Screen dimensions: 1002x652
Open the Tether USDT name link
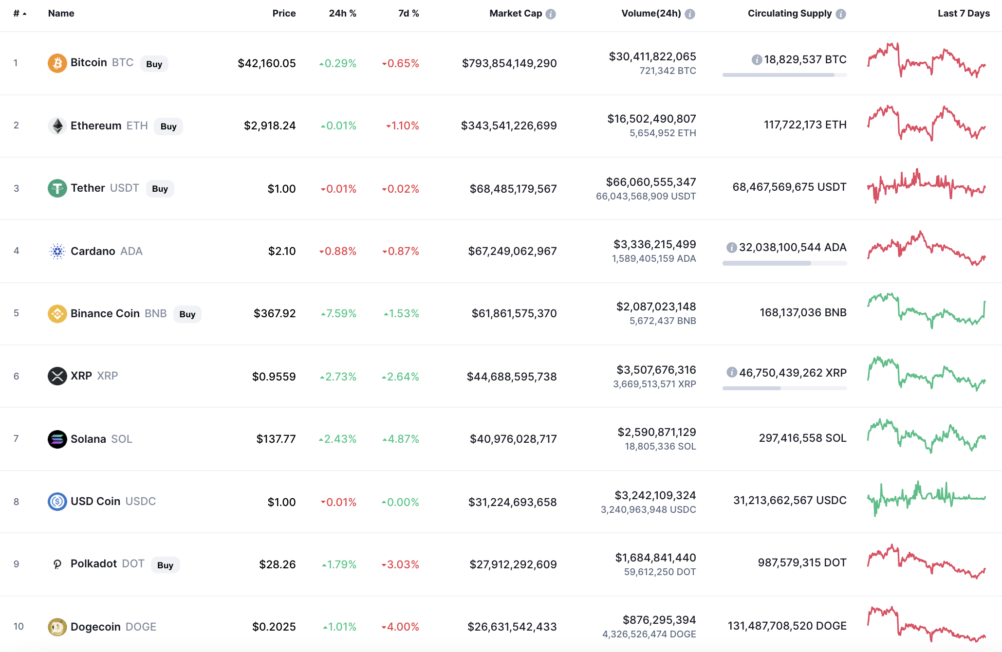coord(105,188)
